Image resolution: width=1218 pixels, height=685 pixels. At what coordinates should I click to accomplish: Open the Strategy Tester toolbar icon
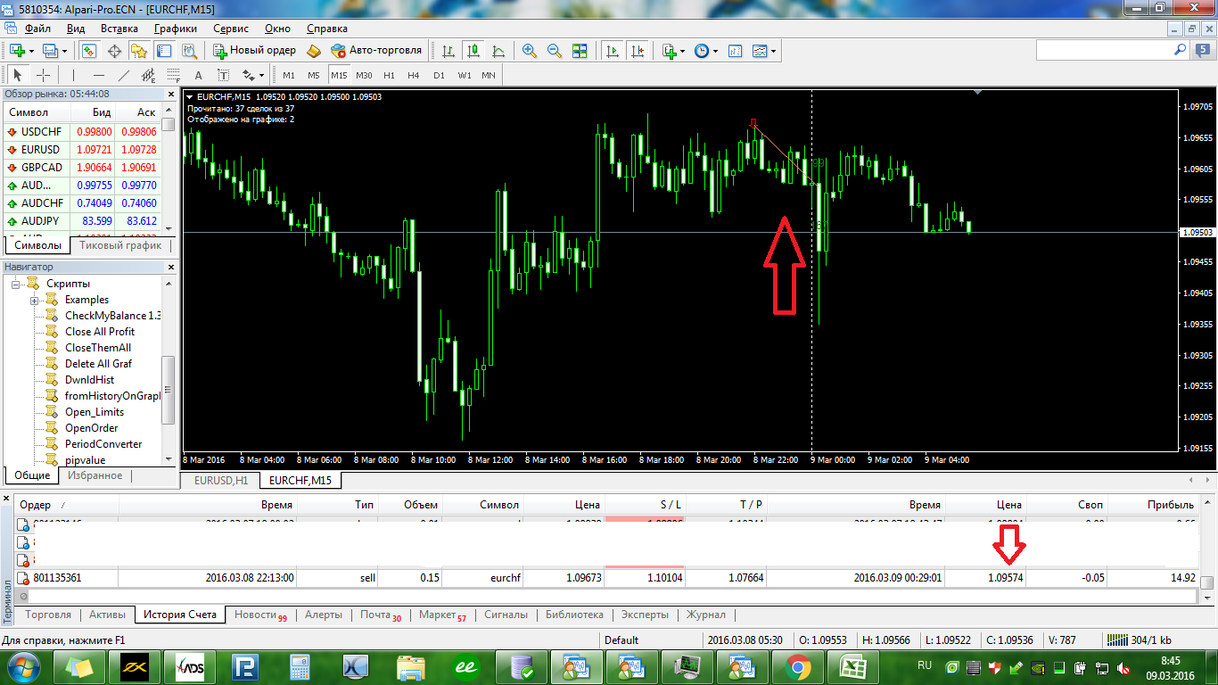coord(187,51)
